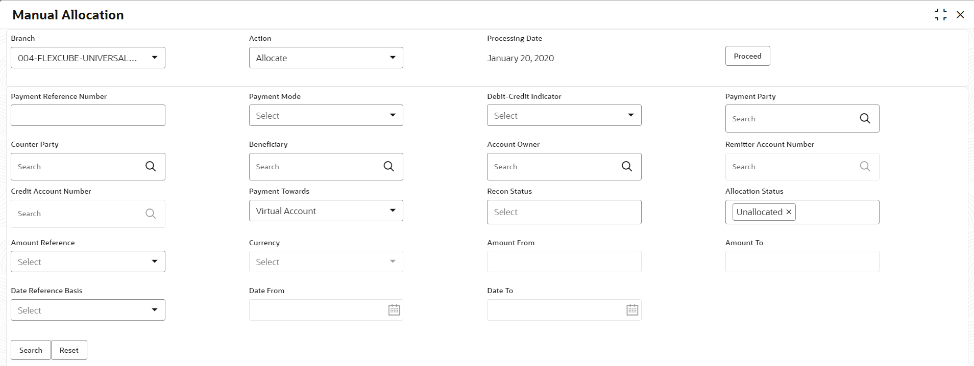Click the Search button at bottom
974x366 pixels.
[31, 350]
